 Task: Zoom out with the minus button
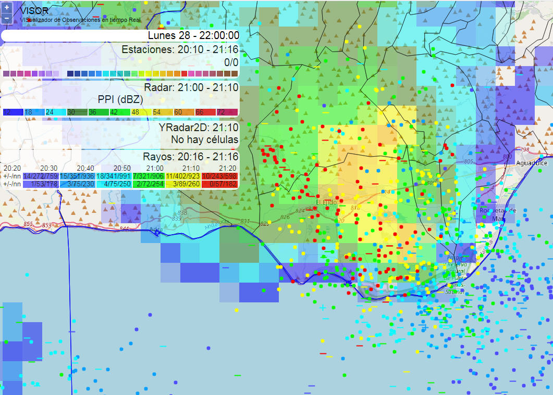click(x=6, y=18)
